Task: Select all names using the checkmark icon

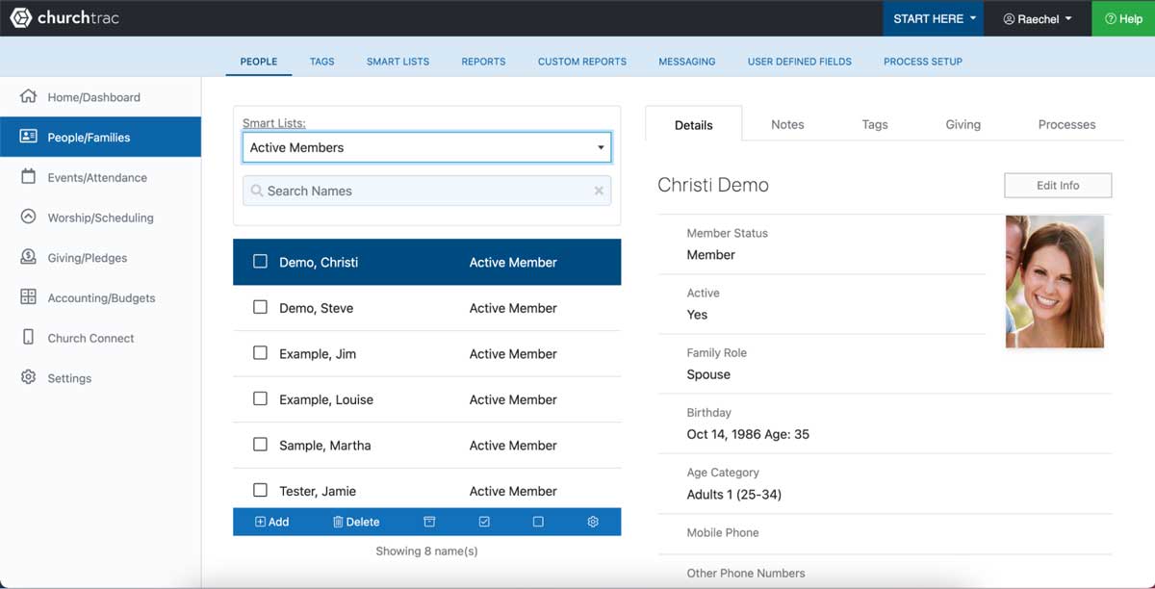Action: pos(483,521)
